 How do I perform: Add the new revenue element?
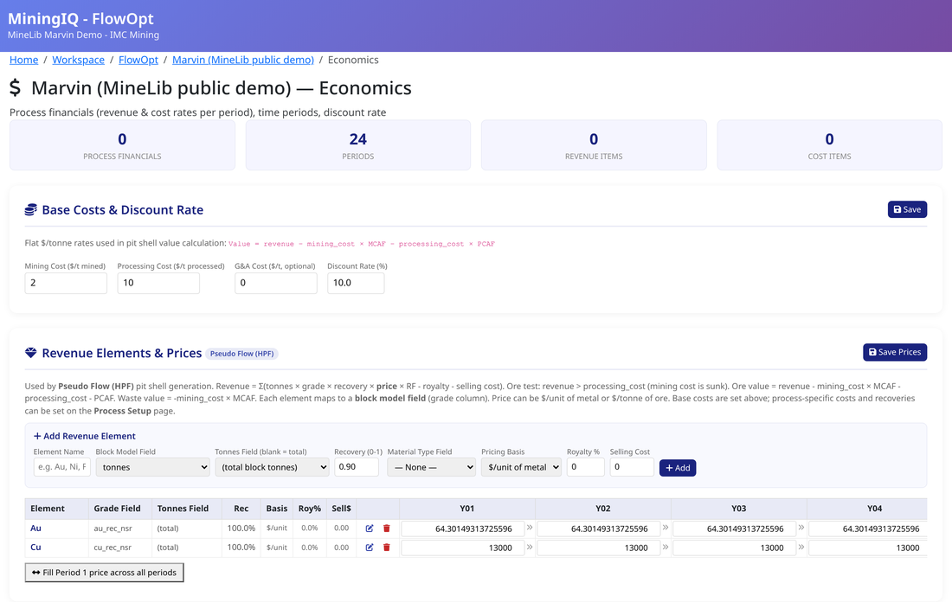678,468
